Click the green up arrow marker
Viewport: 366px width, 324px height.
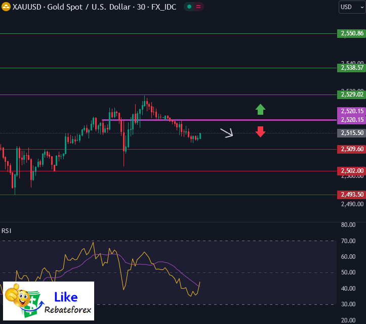pos(260,109)
